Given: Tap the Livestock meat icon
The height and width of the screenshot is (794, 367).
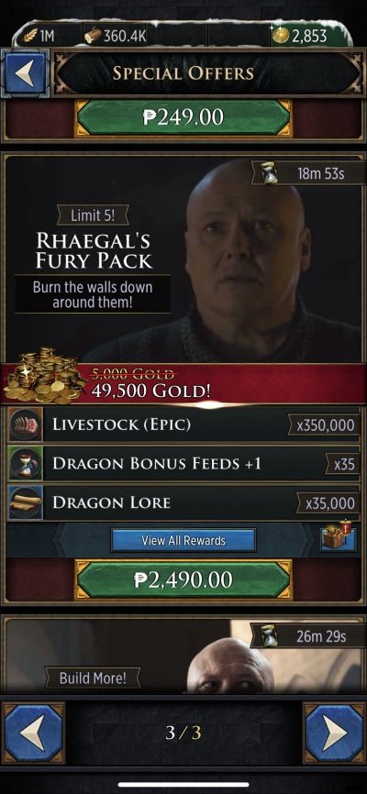Looking at the screenshot, I should (26, 425).
